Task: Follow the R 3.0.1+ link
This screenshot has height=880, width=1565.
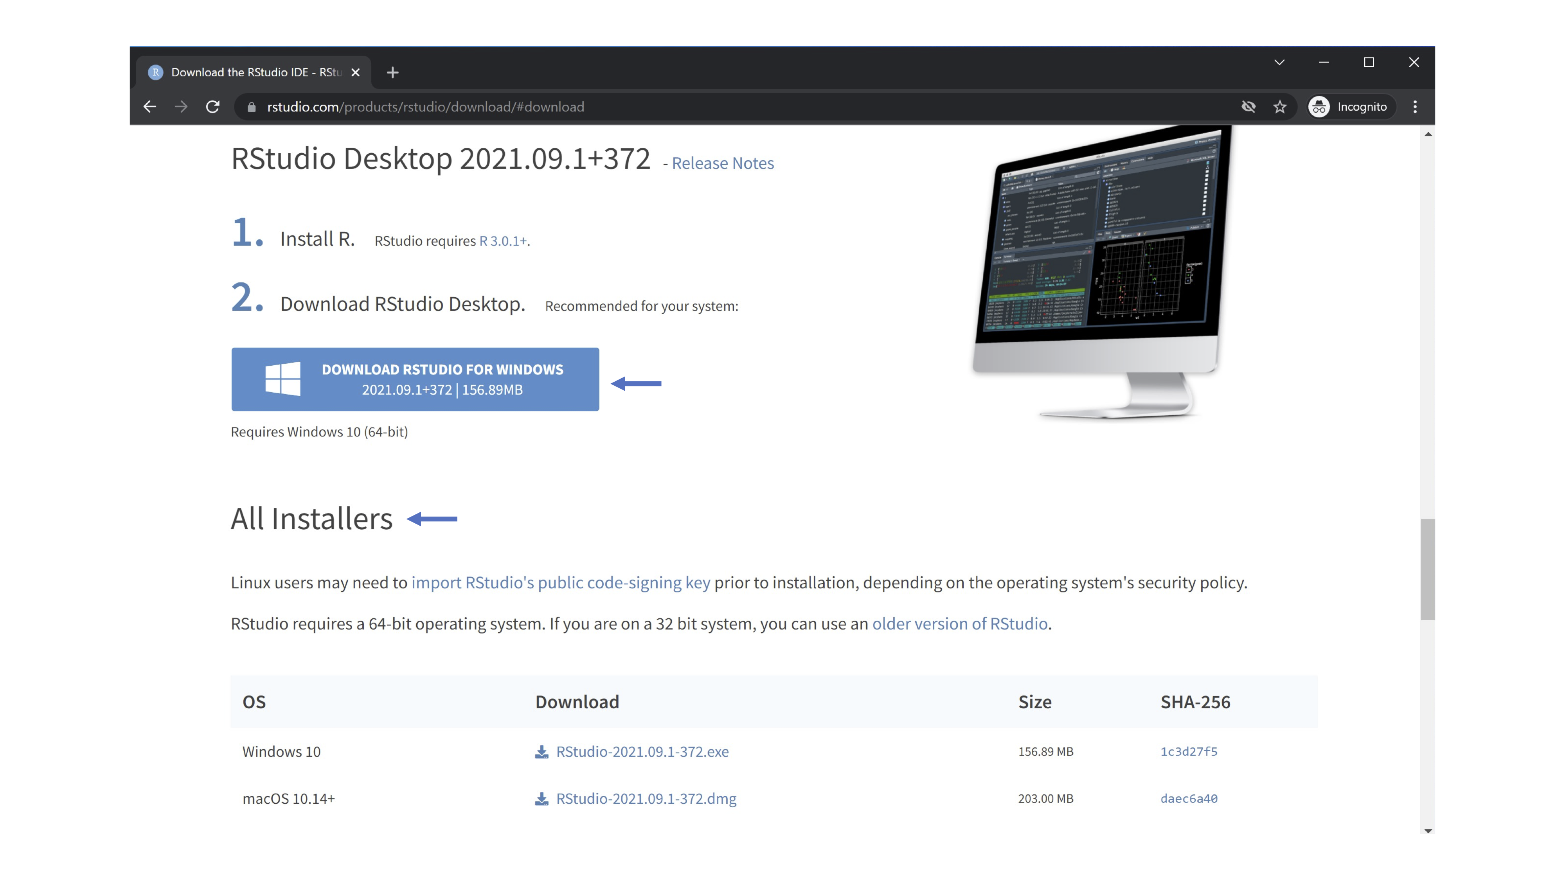Action: pyautogui.click(x=503, y=241)
